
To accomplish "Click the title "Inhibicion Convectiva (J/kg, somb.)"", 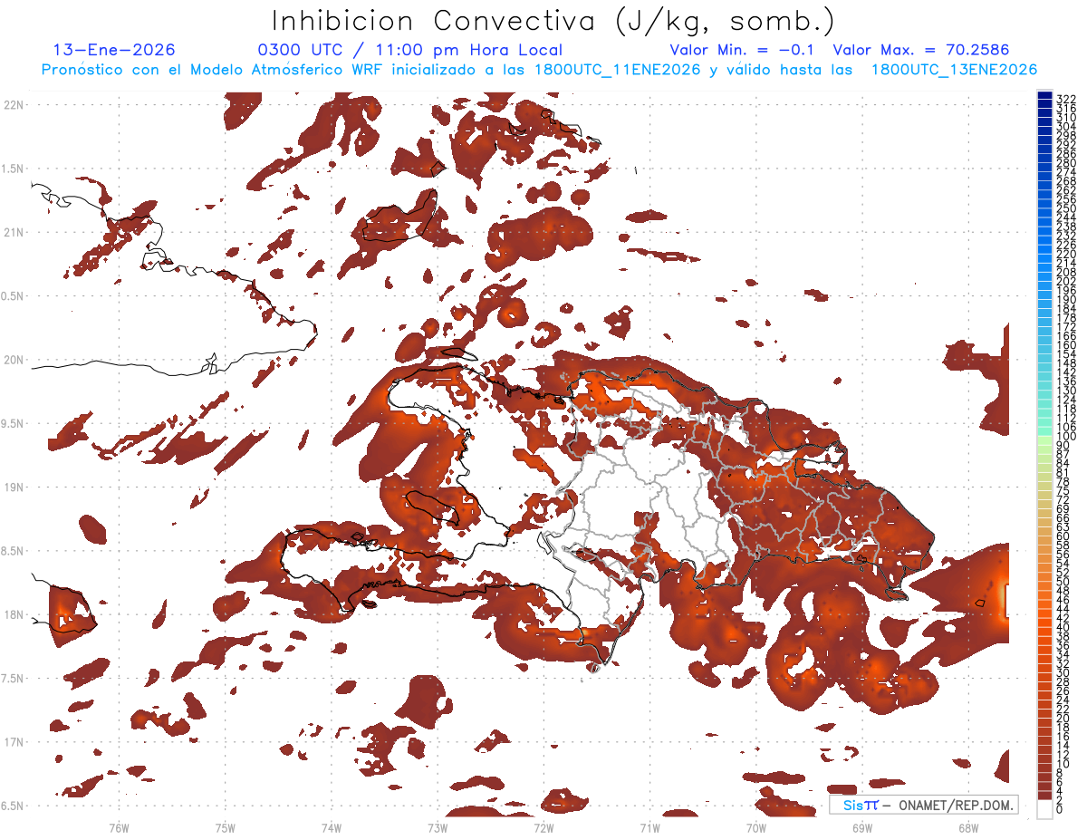I will click(553, 21).
